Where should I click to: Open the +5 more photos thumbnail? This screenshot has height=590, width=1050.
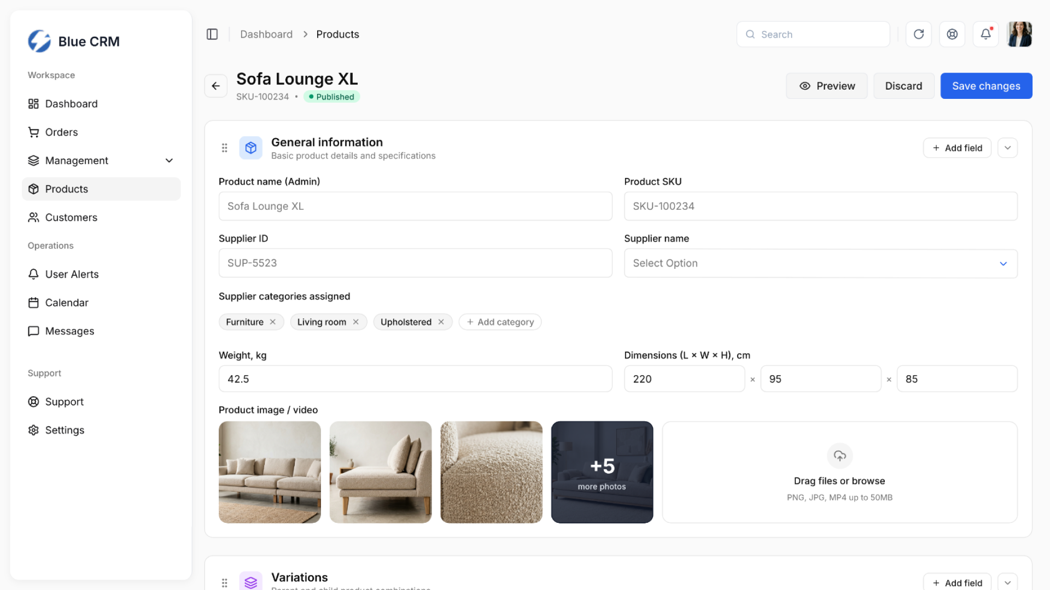pos(602,472)
